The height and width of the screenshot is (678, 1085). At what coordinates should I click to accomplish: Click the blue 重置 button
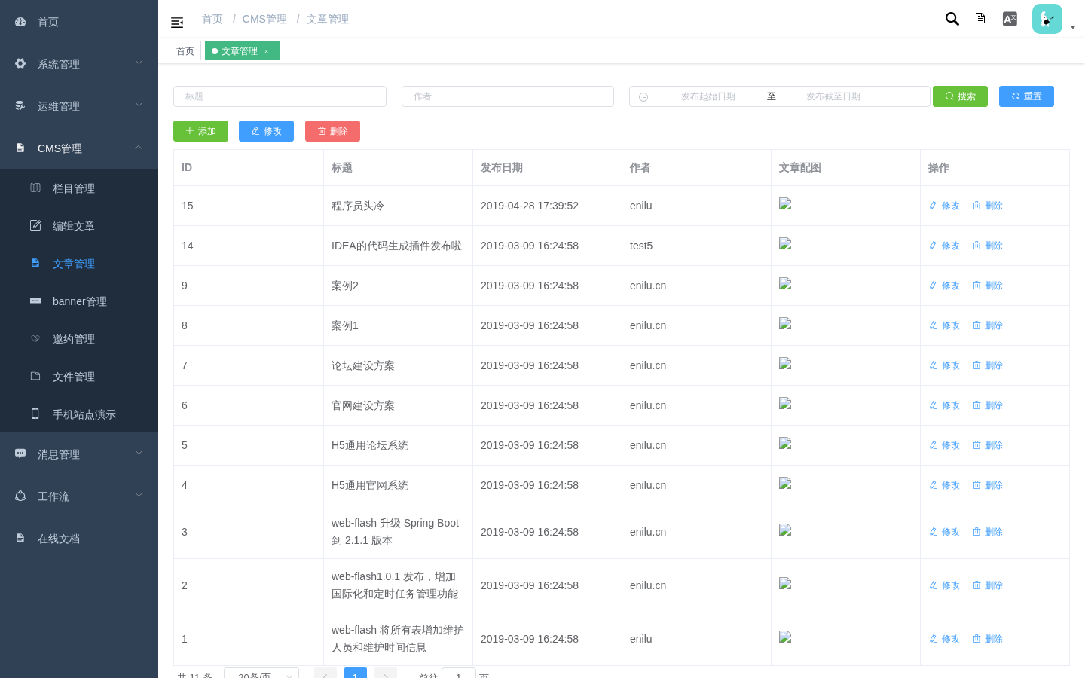[x=1026, y=96]
